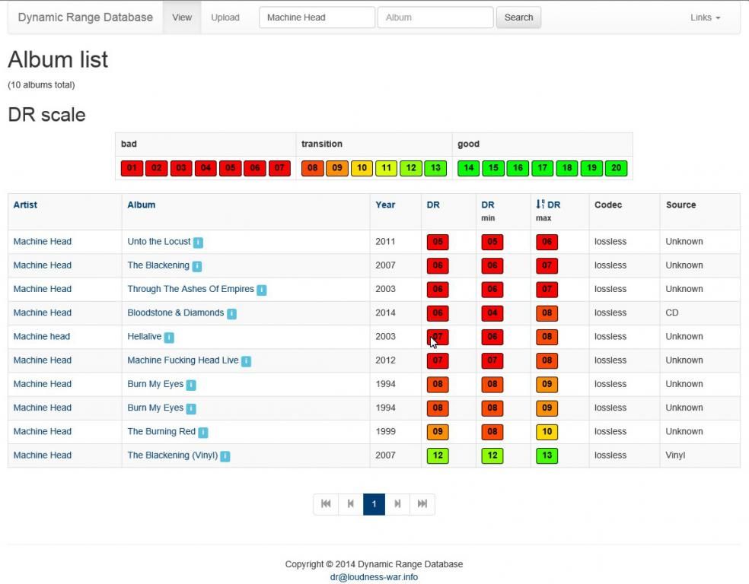Expand the Links dropdown menu
Viewport: 749px width, 584px height.
click(x=705, y=17)
